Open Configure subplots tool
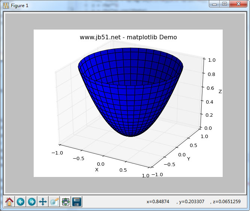This screenshot has height=211, width=250. (65, 202)
